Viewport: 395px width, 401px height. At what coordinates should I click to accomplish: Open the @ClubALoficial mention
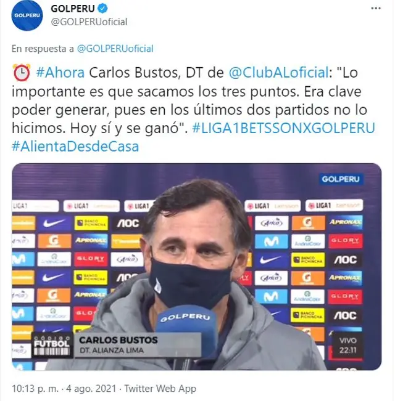click(278, 73)
